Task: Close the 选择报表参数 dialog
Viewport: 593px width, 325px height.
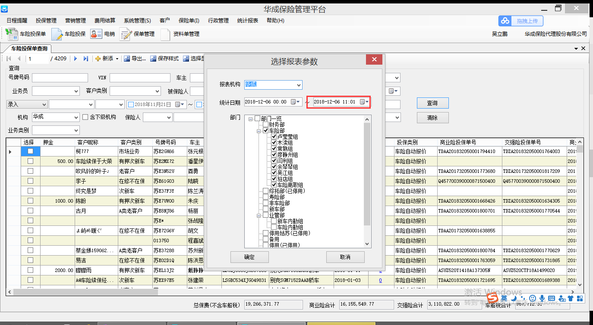Action: coord(374,60)
